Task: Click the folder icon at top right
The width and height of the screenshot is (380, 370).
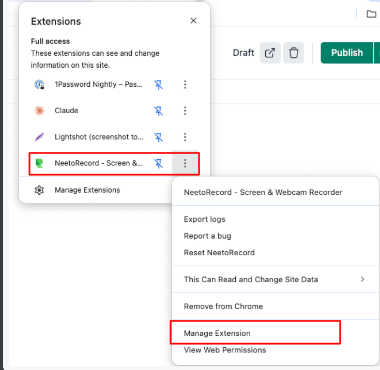Action: point(371,14)
